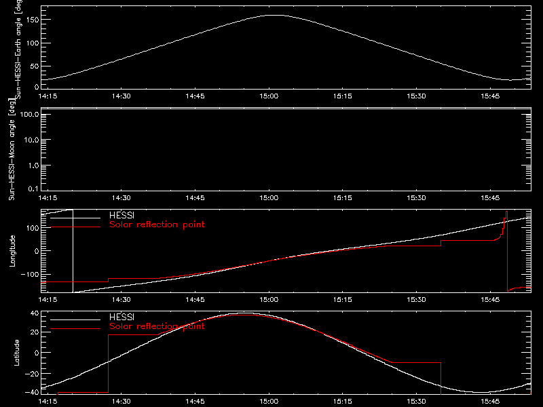
Task: Click 14:30 time label under Moon angle plot
Action: [121, 198]
